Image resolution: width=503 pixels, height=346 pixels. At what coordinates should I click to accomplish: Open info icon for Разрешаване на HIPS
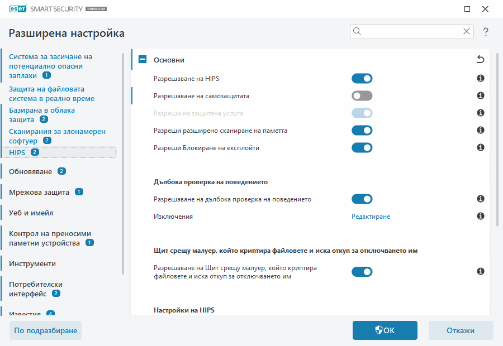point(480,78)
